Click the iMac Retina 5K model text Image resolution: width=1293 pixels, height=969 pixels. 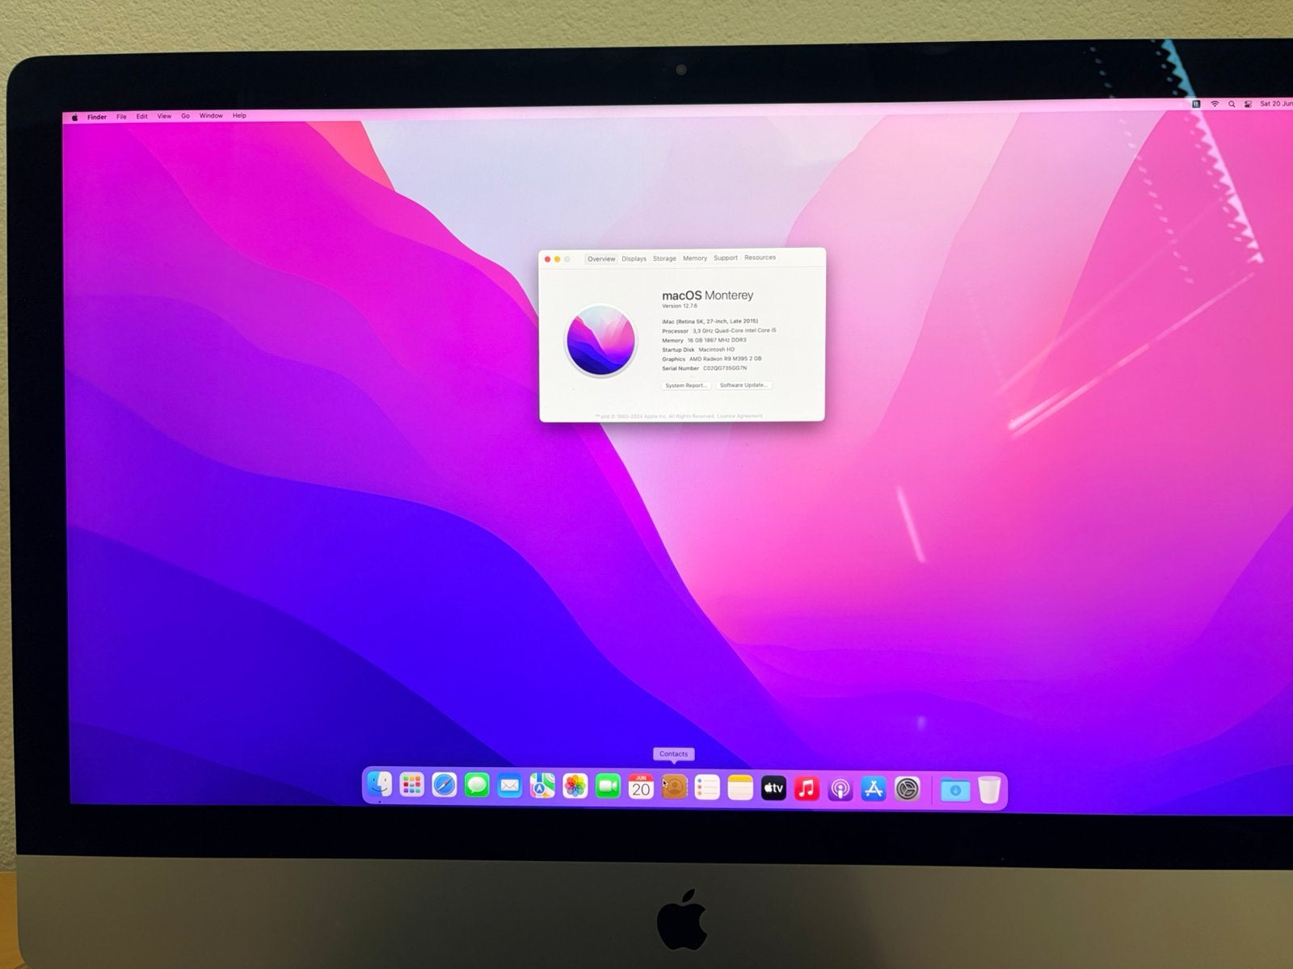point(710,321)
